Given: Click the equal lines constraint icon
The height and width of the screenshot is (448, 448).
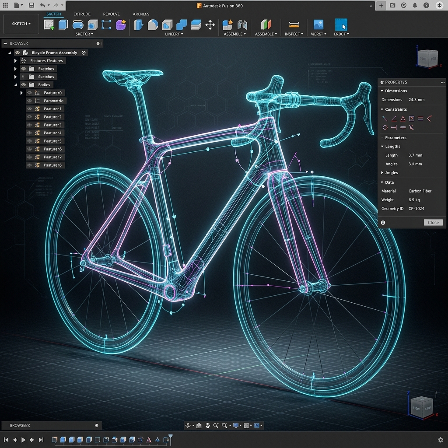Looking at the screenshot, I should pyautogui.click(x=420, y=119).
